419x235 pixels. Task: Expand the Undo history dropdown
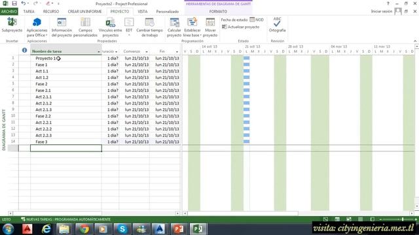pyautogui.click(x=28, y=3)
